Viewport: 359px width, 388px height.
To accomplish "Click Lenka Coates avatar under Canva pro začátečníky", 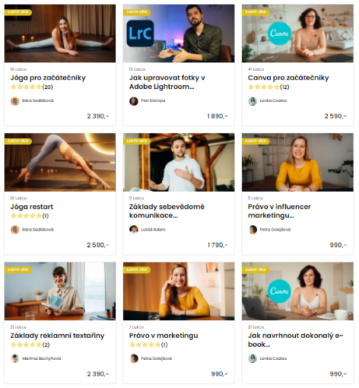I will [252, 101].
